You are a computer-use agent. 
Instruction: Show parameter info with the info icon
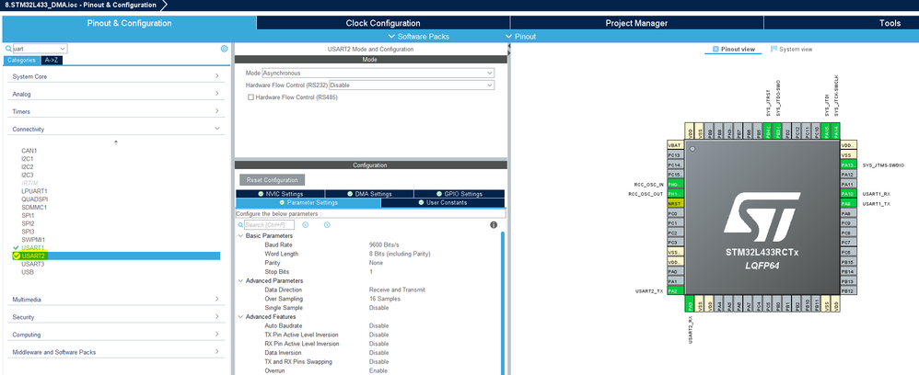[494, 224]
